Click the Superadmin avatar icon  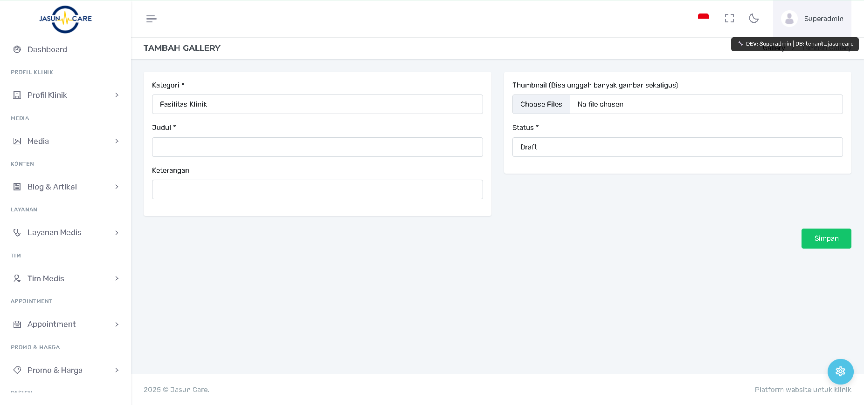click(789, 19)
